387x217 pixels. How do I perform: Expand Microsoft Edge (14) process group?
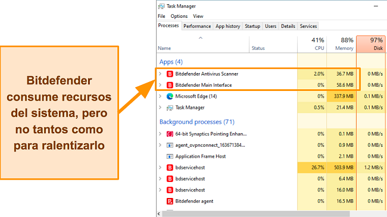pos(160,96)
